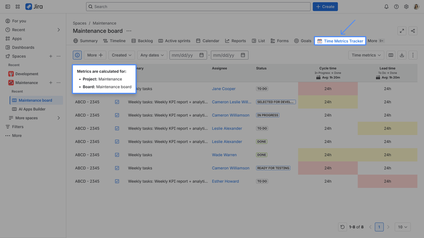Open Wade Warren assignee link
Viewport: 424px width, 238px height.
(x=224, y=155)
